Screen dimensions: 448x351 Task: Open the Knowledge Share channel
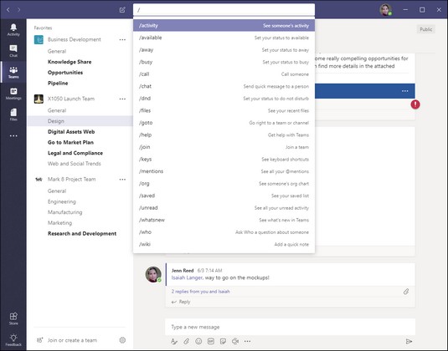click(x=70, y=62)
